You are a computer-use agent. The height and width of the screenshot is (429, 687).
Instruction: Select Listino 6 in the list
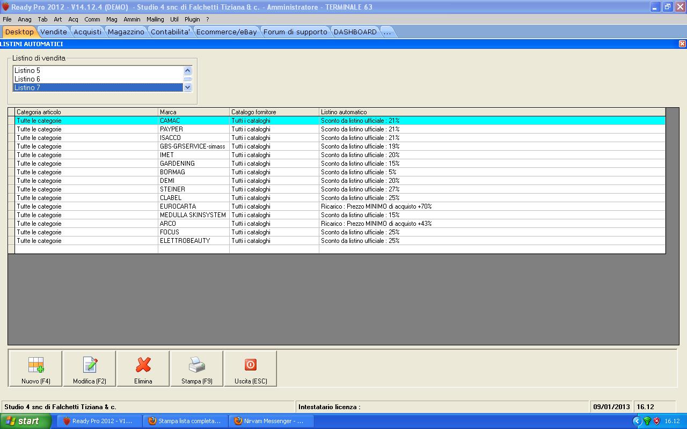98,79
